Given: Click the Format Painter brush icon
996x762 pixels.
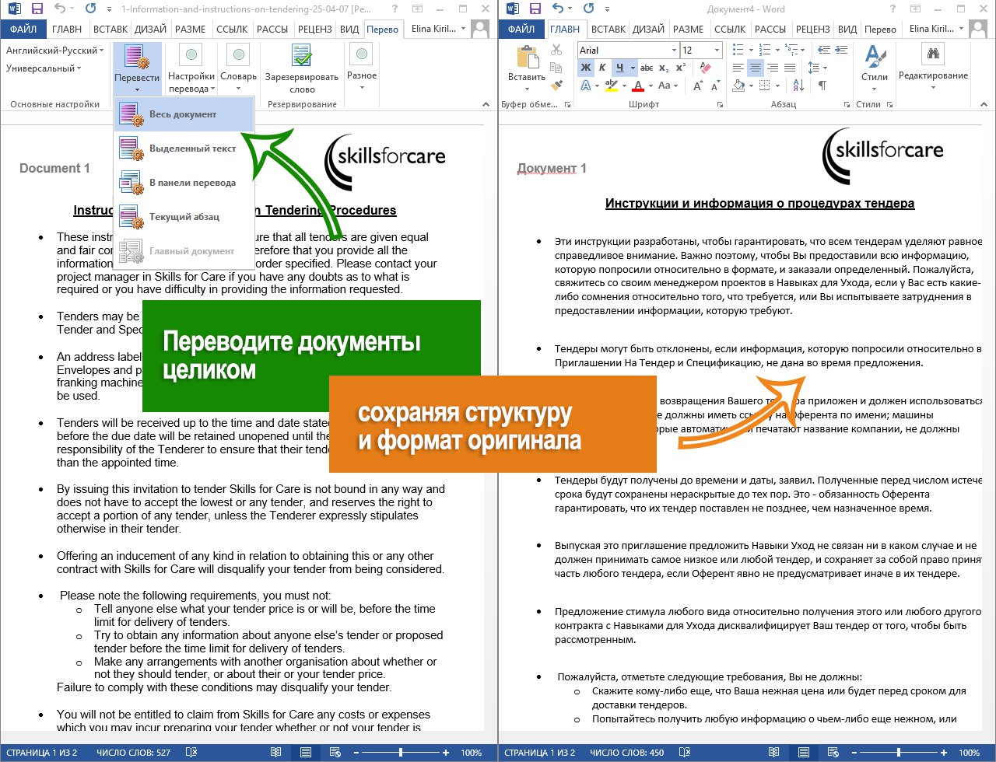Looking at the screenshot, I should tap(556, 86).
